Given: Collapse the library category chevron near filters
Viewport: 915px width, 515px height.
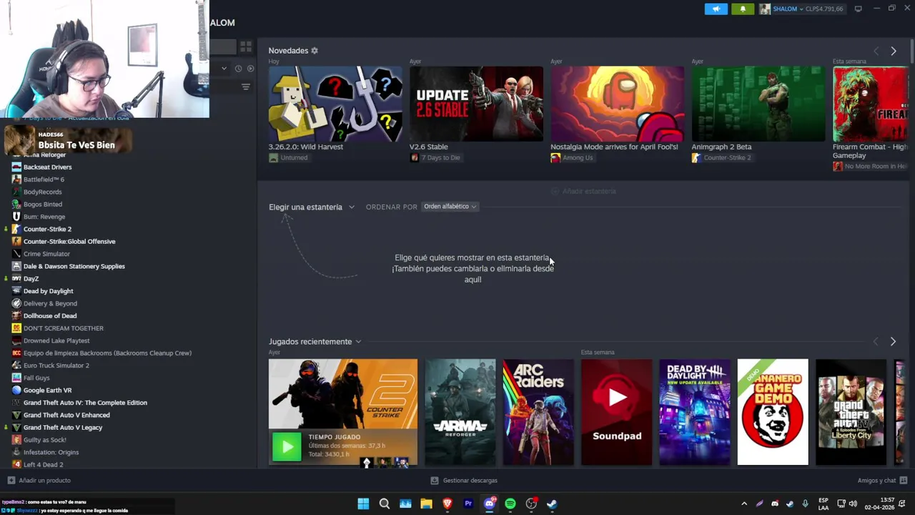Looking at the screenshot, I should point(224,69).
